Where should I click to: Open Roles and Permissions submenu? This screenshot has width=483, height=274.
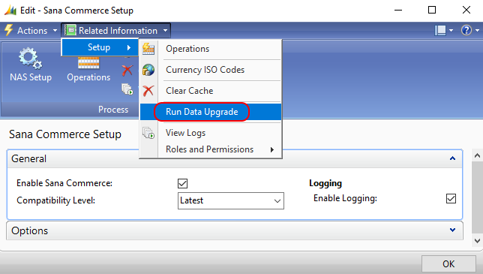(211, 149)
